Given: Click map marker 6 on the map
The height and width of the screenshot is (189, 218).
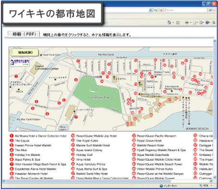Looking at the screenshot, I should [x=64, y=100].
